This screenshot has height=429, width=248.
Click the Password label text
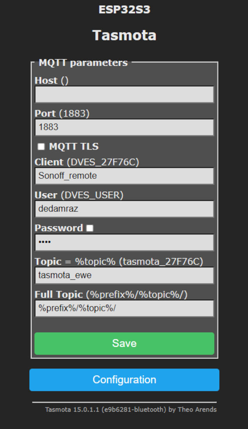click(59, 228)
